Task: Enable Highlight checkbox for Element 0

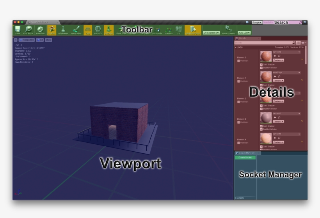Action: pyautogui.click(x=238, y=61)
